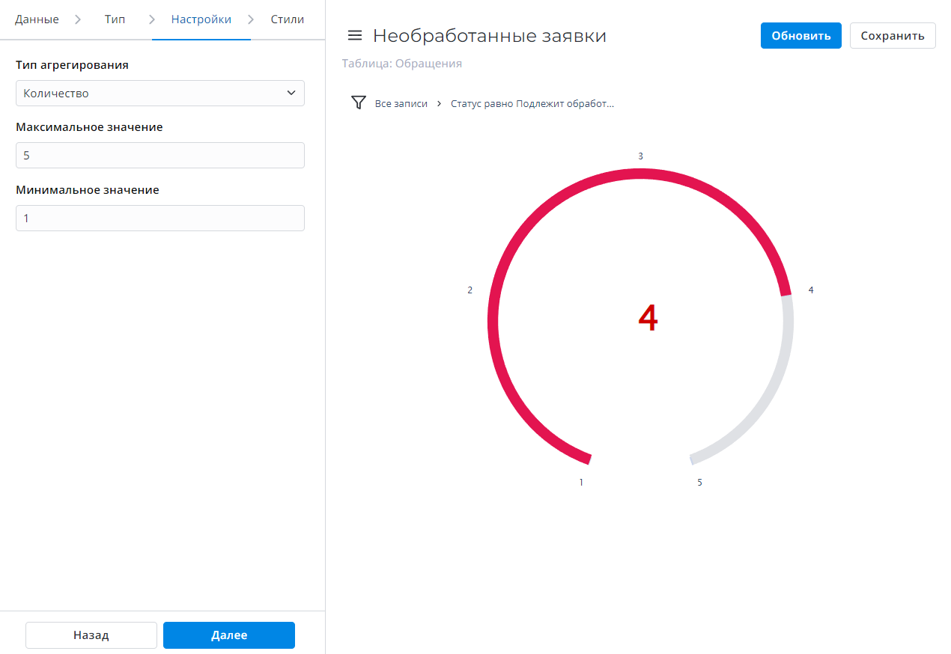Screen dimensions: 951x654
Task: Click the arrow after Все записи
Action: [439, 104]
